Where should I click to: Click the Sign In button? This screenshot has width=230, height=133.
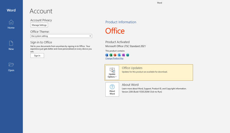37,56
